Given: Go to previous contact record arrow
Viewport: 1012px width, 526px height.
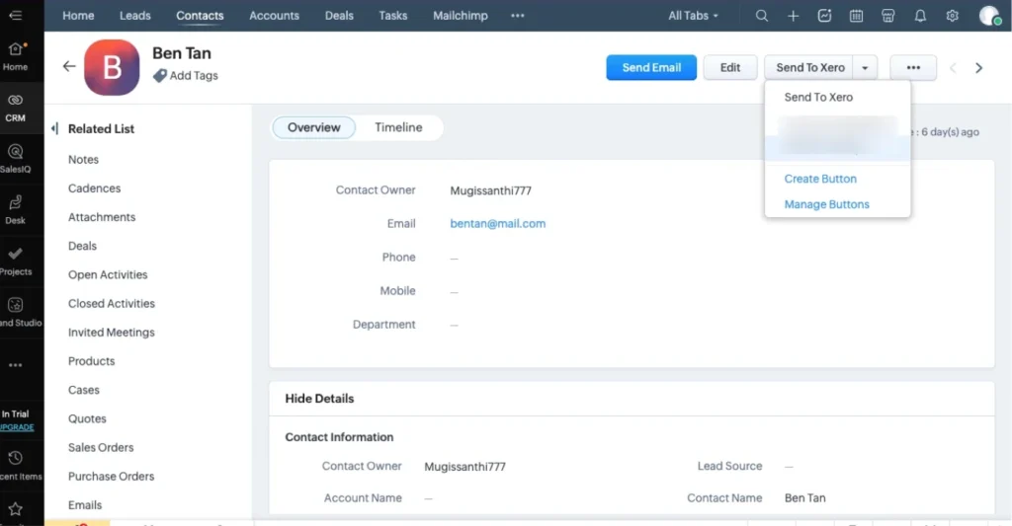Looking at the screenshot, I should [953, 68].
